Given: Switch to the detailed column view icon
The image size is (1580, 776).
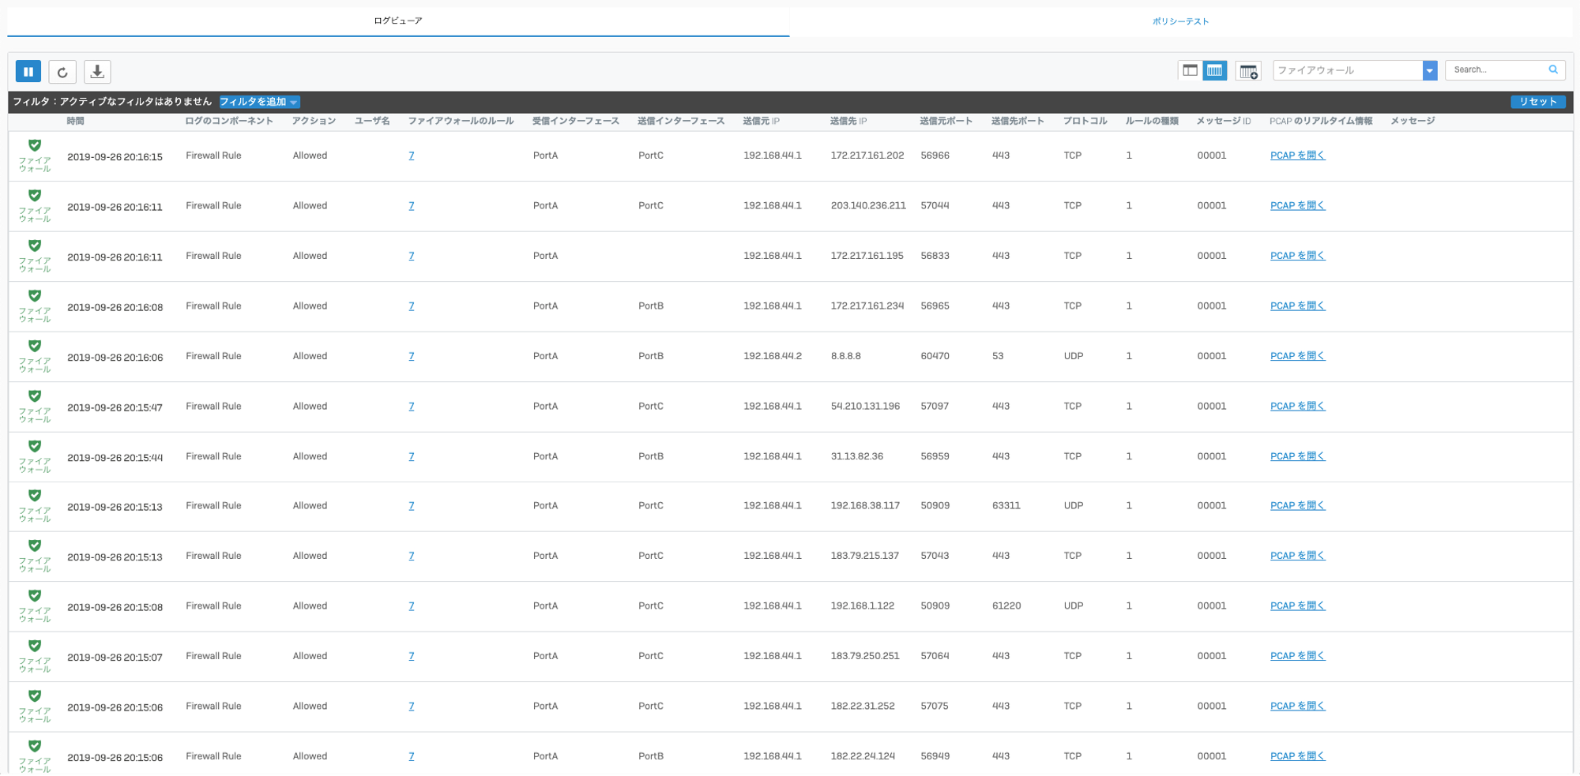Looking at the screenshot, I should click(x=1215, y=70).
